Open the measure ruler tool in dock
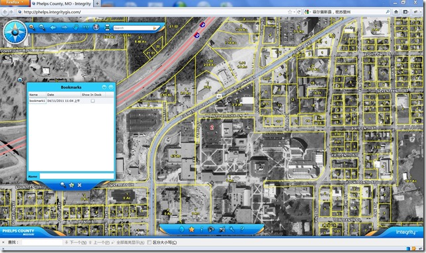The width and height of the screenshot is (426, 253). (222, 229)
